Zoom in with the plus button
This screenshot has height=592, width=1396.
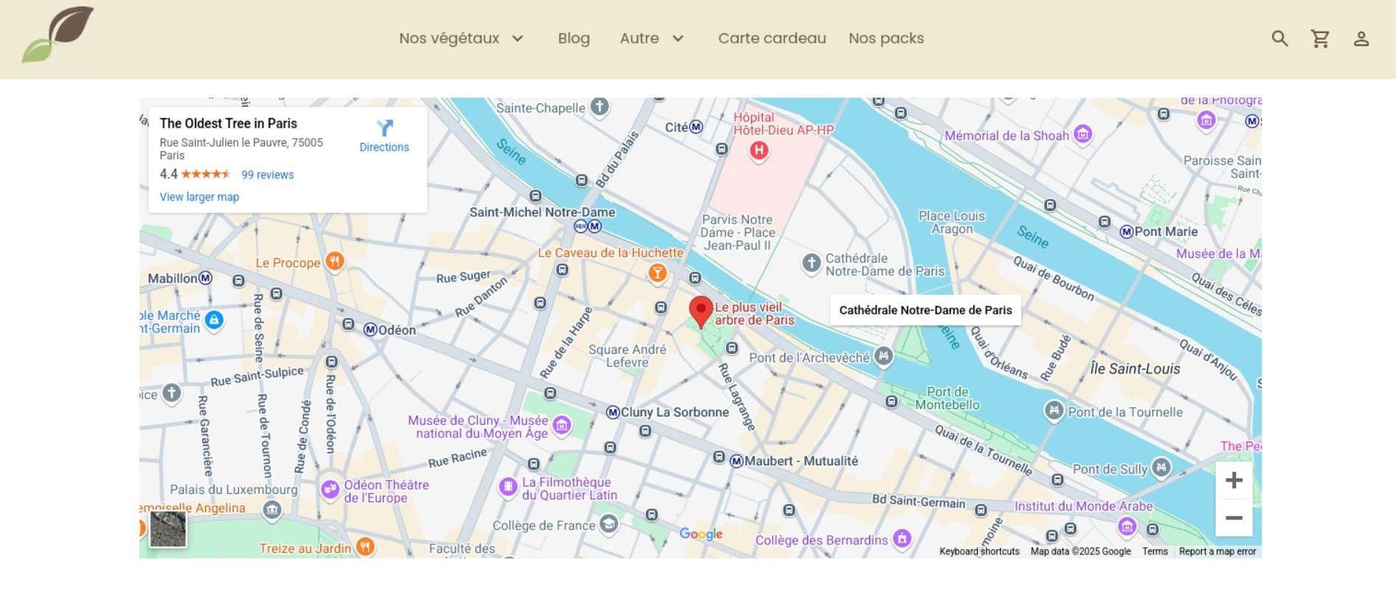pyautogui.click(x=1234, y=481)
